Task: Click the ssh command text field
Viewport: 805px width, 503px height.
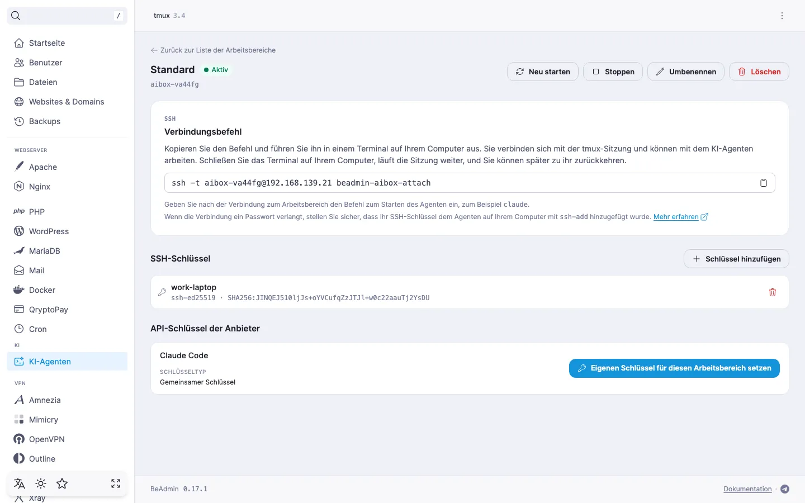Action: click(470, 183)
